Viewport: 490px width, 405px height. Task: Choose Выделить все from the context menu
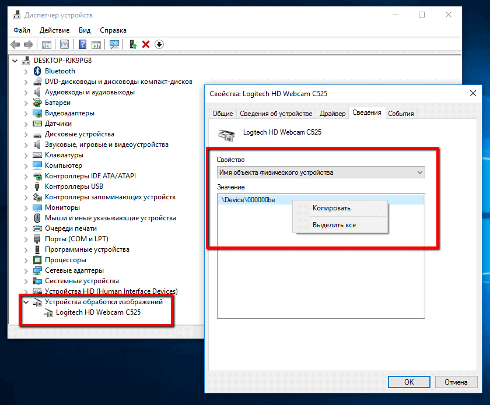pos(340,225)
